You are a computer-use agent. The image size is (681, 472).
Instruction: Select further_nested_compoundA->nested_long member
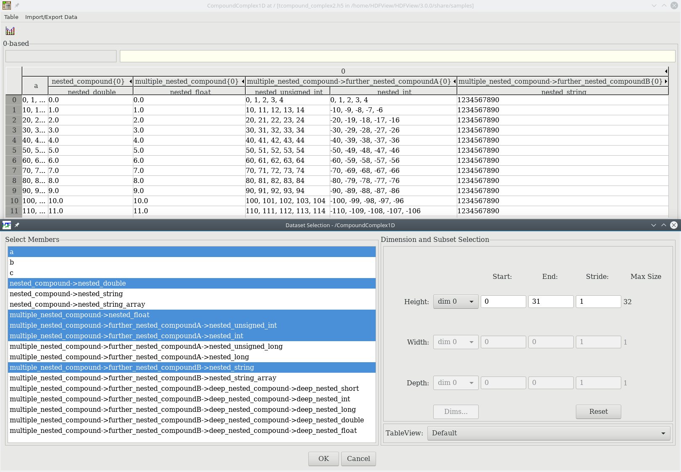tap(192, 357)
